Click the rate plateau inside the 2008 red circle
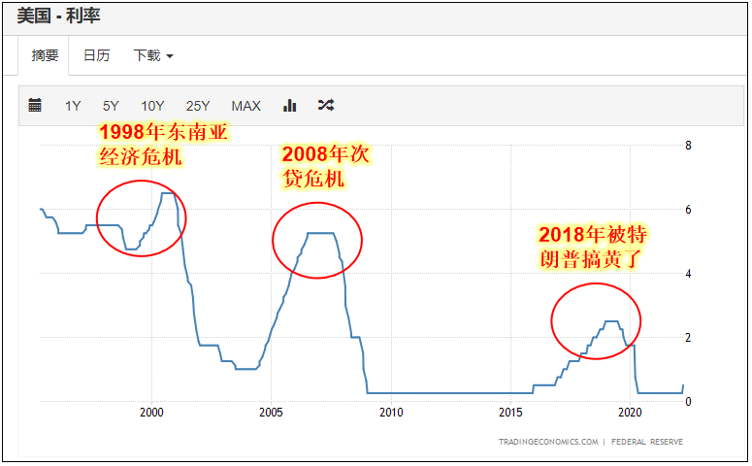Viewport: 752px width, 466px height. point(320,233)
